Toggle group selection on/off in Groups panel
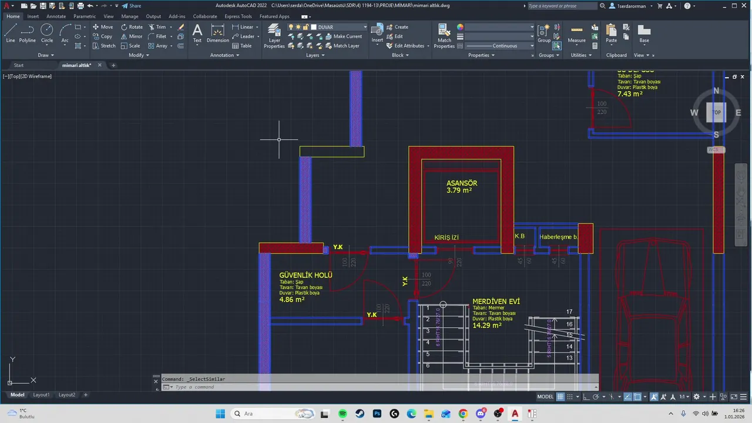This screenshot has height=423, width=752. click(x=556, y=46)
